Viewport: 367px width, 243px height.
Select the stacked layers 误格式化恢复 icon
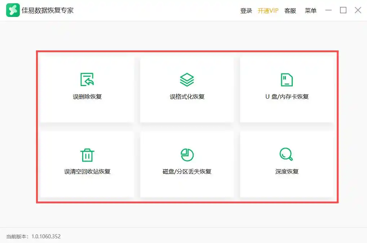(187, 80)
